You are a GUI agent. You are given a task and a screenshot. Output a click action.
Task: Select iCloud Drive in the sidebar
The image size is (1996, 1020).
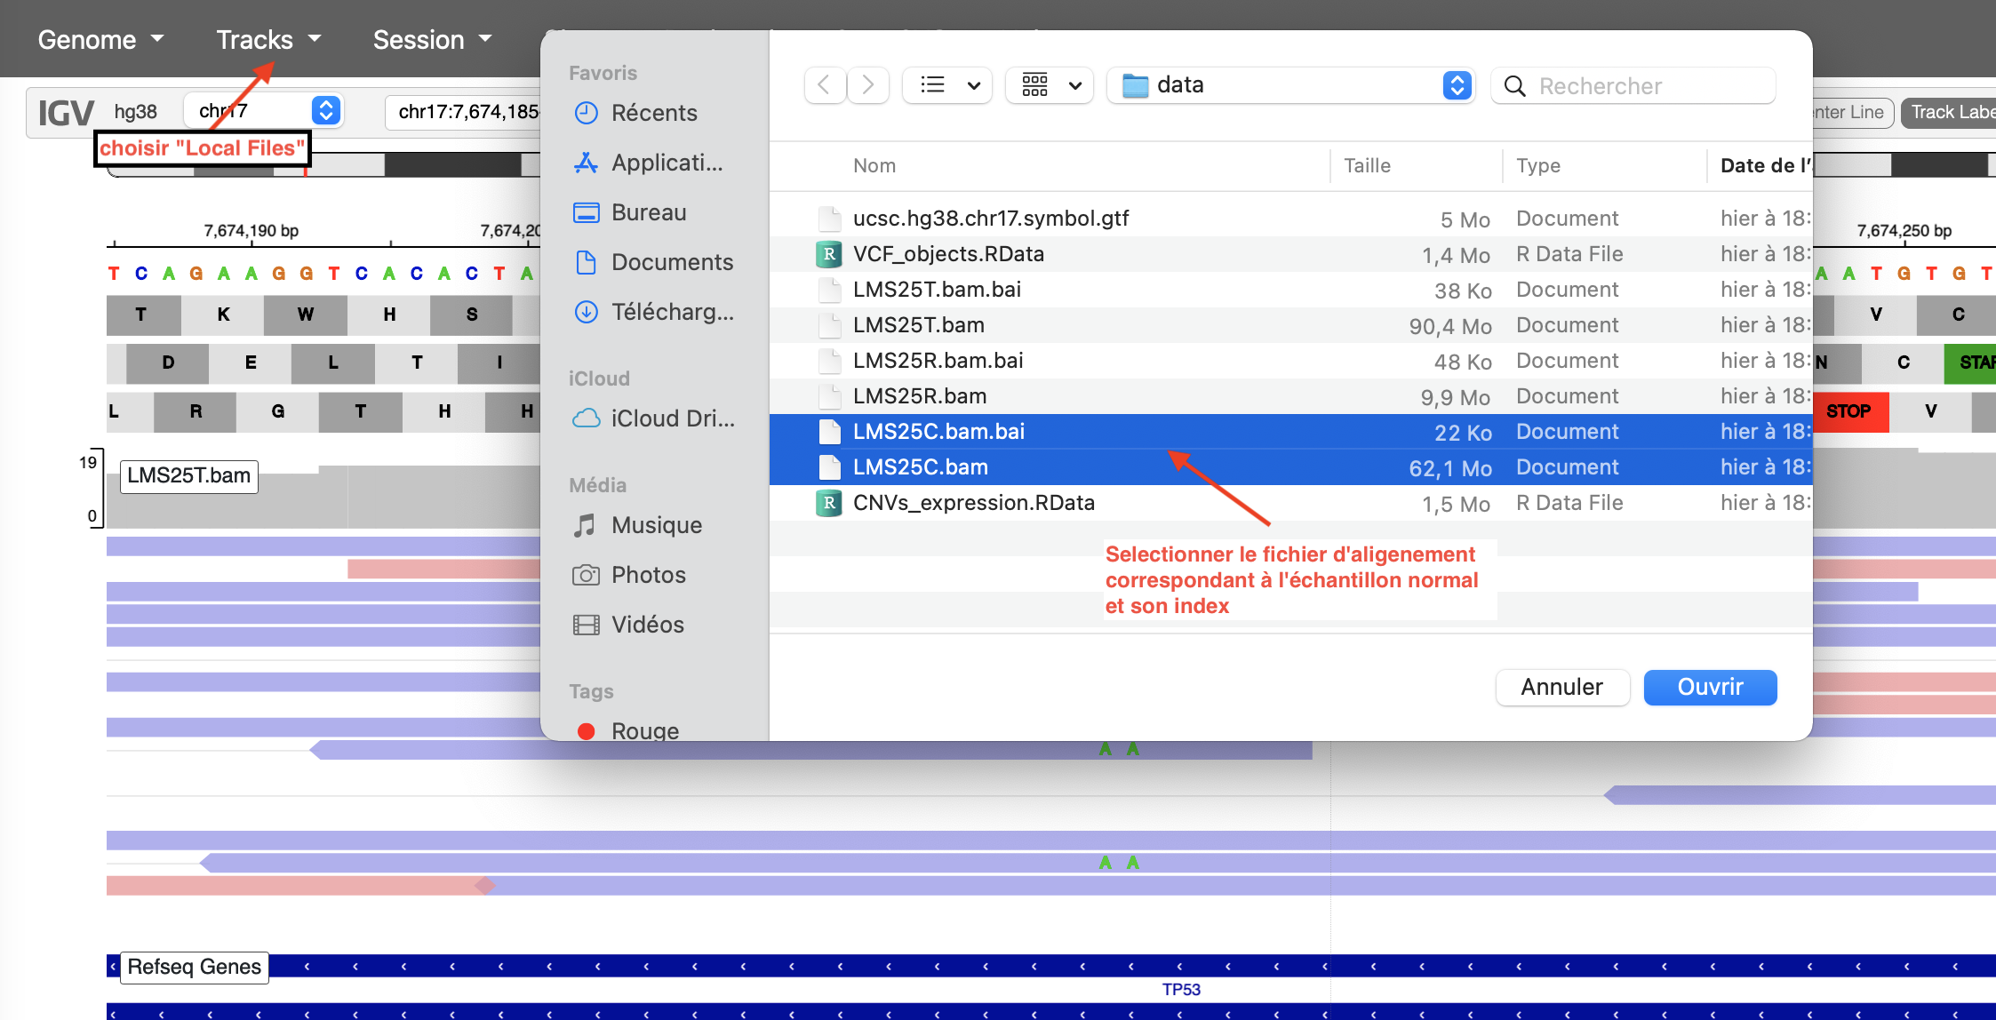[671, 418]
